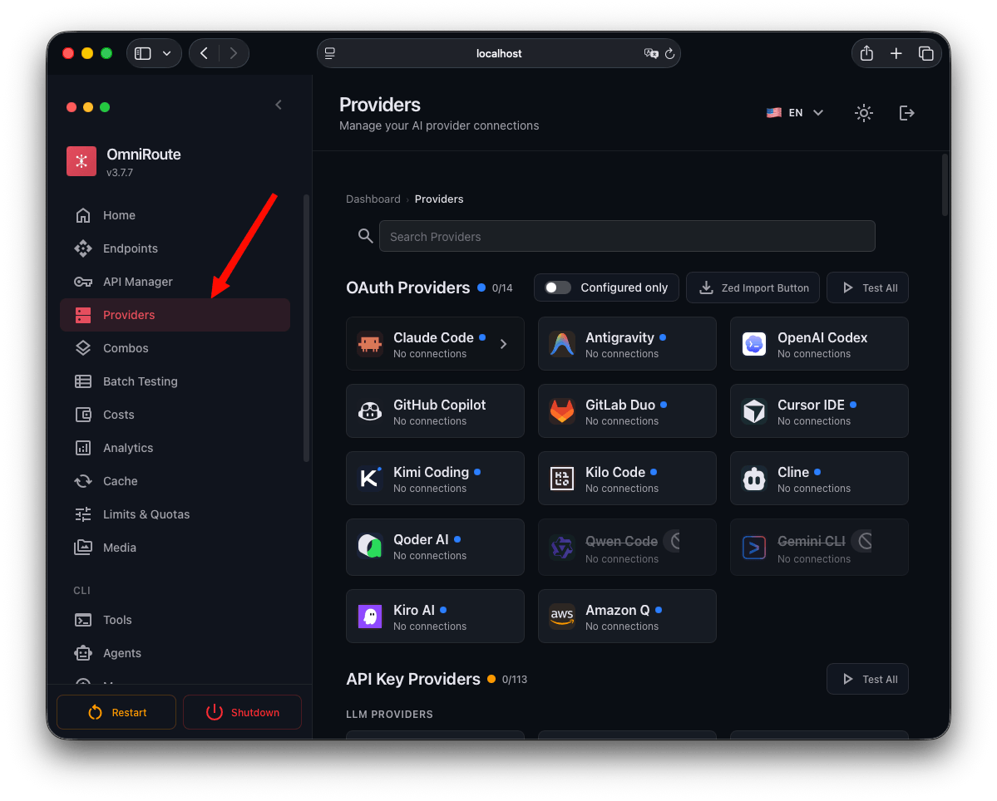
Task: Click the Tools terminal icon
Action: 83,620
